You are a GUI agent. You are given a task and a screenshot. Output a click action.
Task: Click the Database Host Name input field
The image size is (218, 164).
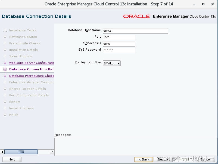point(135,31)
